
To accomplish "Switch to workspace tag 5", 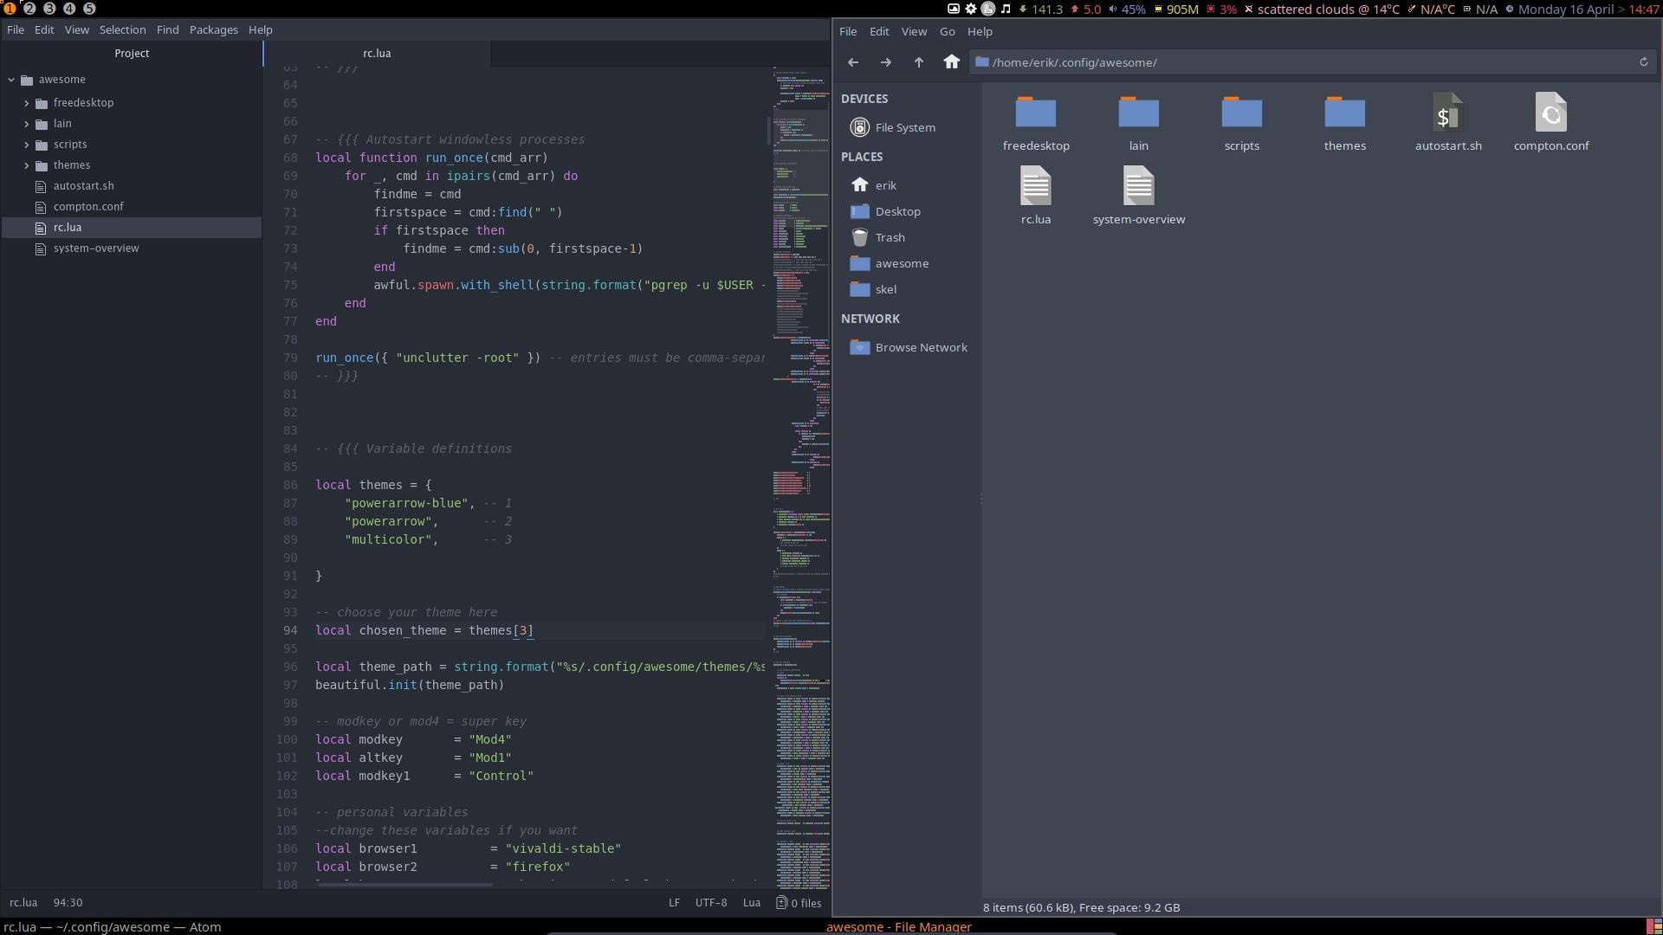I will click(x=89, y=9).
